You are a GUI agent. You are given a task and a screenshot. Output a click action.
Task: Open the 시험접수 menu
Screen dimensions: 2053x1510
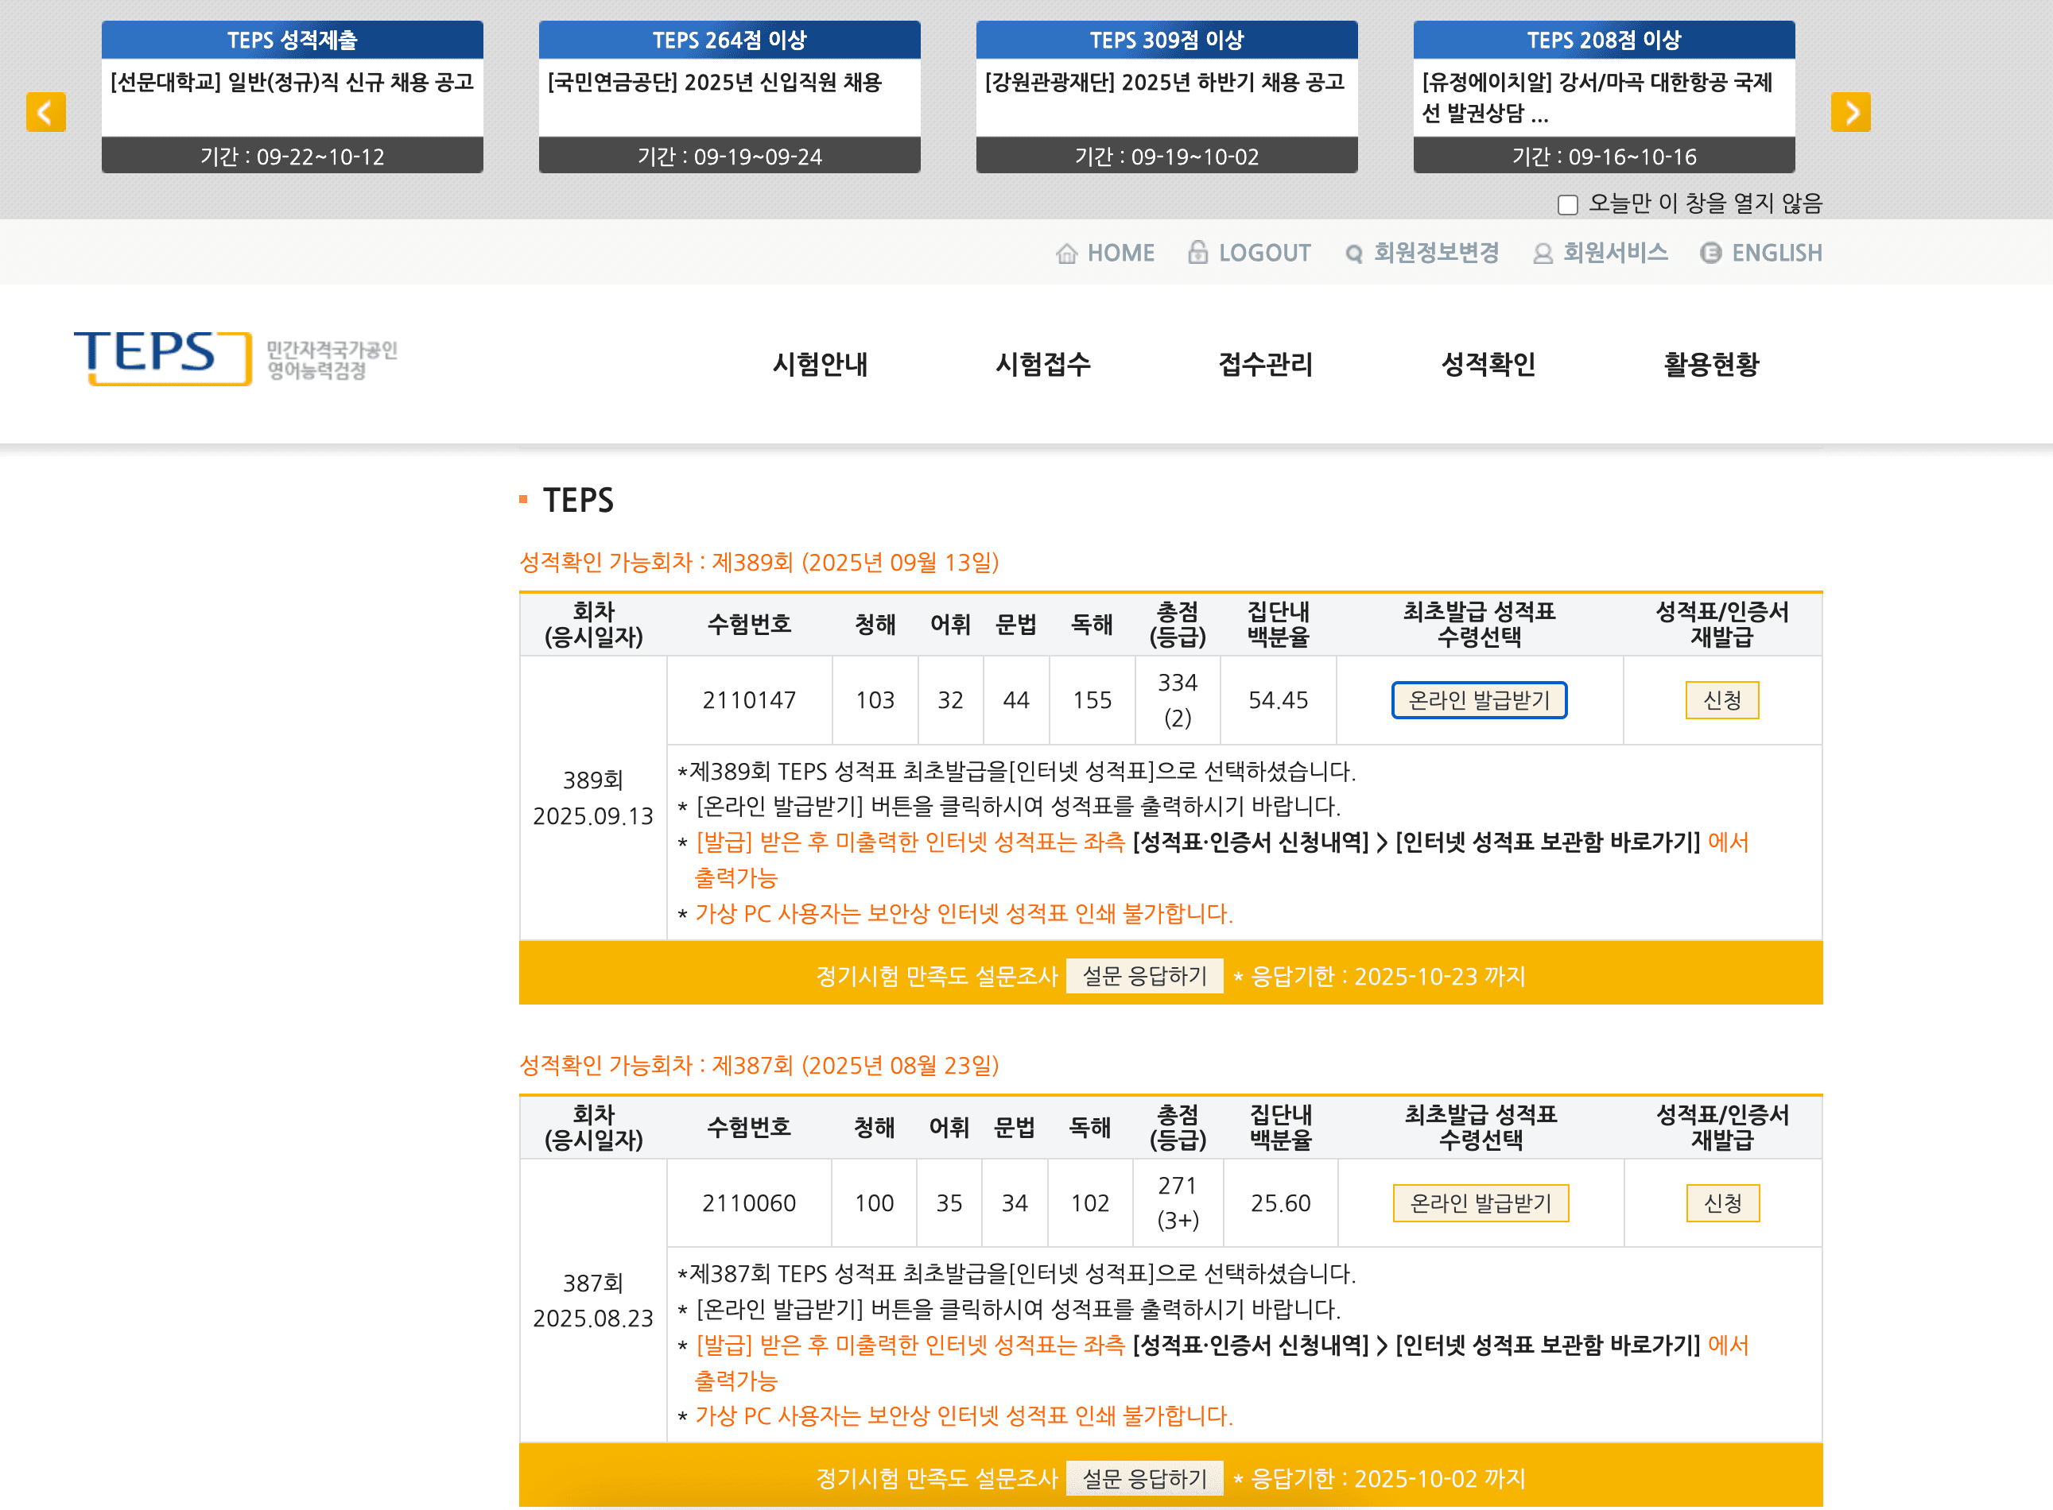1042,364
